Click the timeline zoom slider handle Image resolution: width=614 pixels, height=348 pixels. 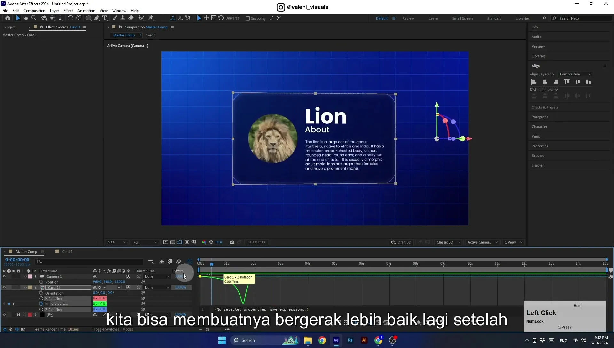coord(207,329)
